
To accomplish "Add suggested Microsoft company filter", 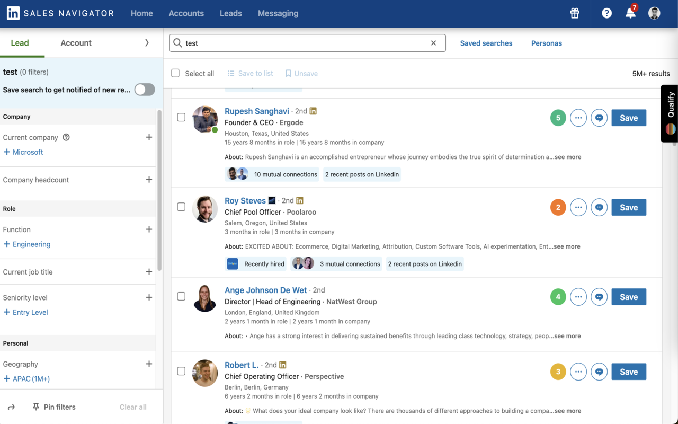I will [x=23, y=152].
